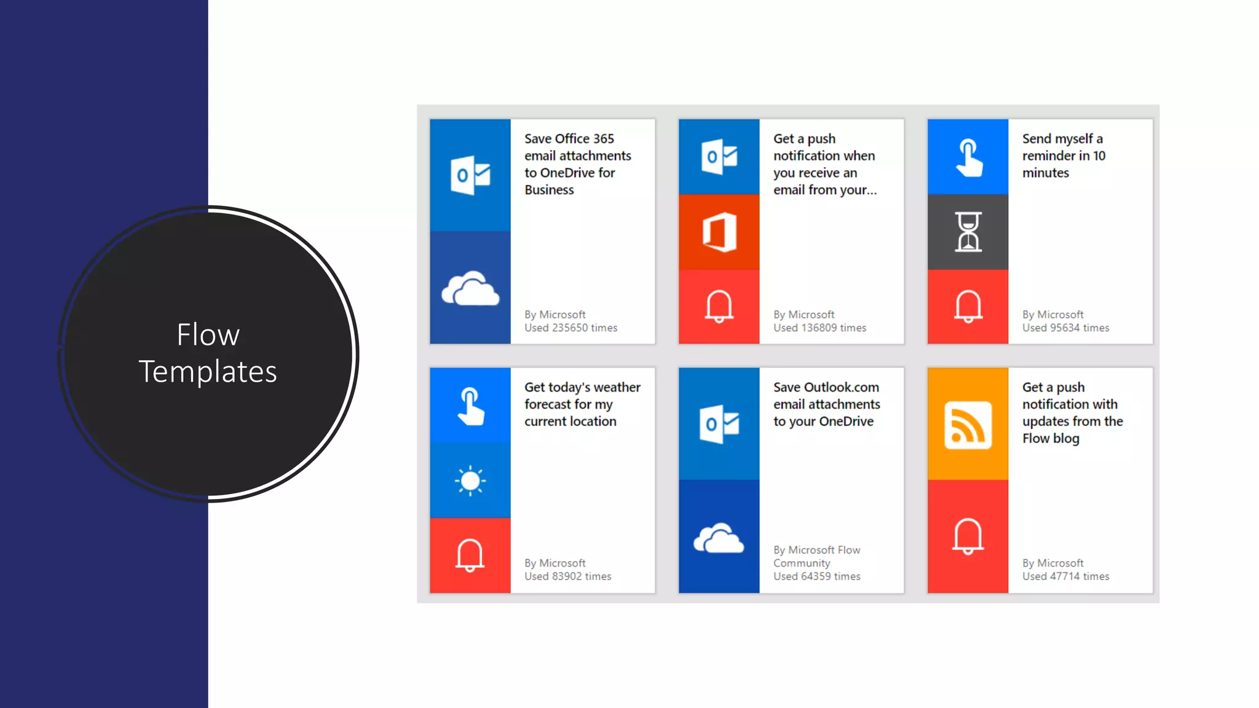
Task: Click OneDrive cloud icon on Outlook.com card
Action: (719, 538)
